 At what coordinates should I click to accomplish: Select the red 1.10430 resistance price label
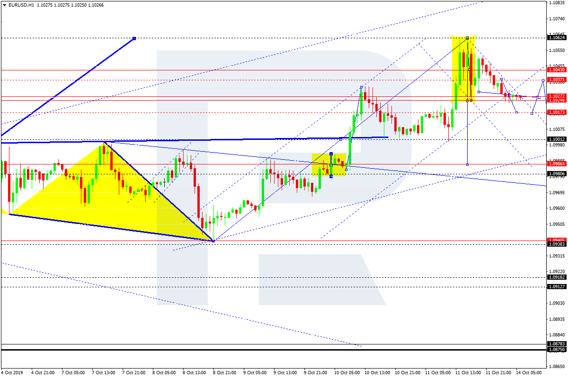click(556, 69)
